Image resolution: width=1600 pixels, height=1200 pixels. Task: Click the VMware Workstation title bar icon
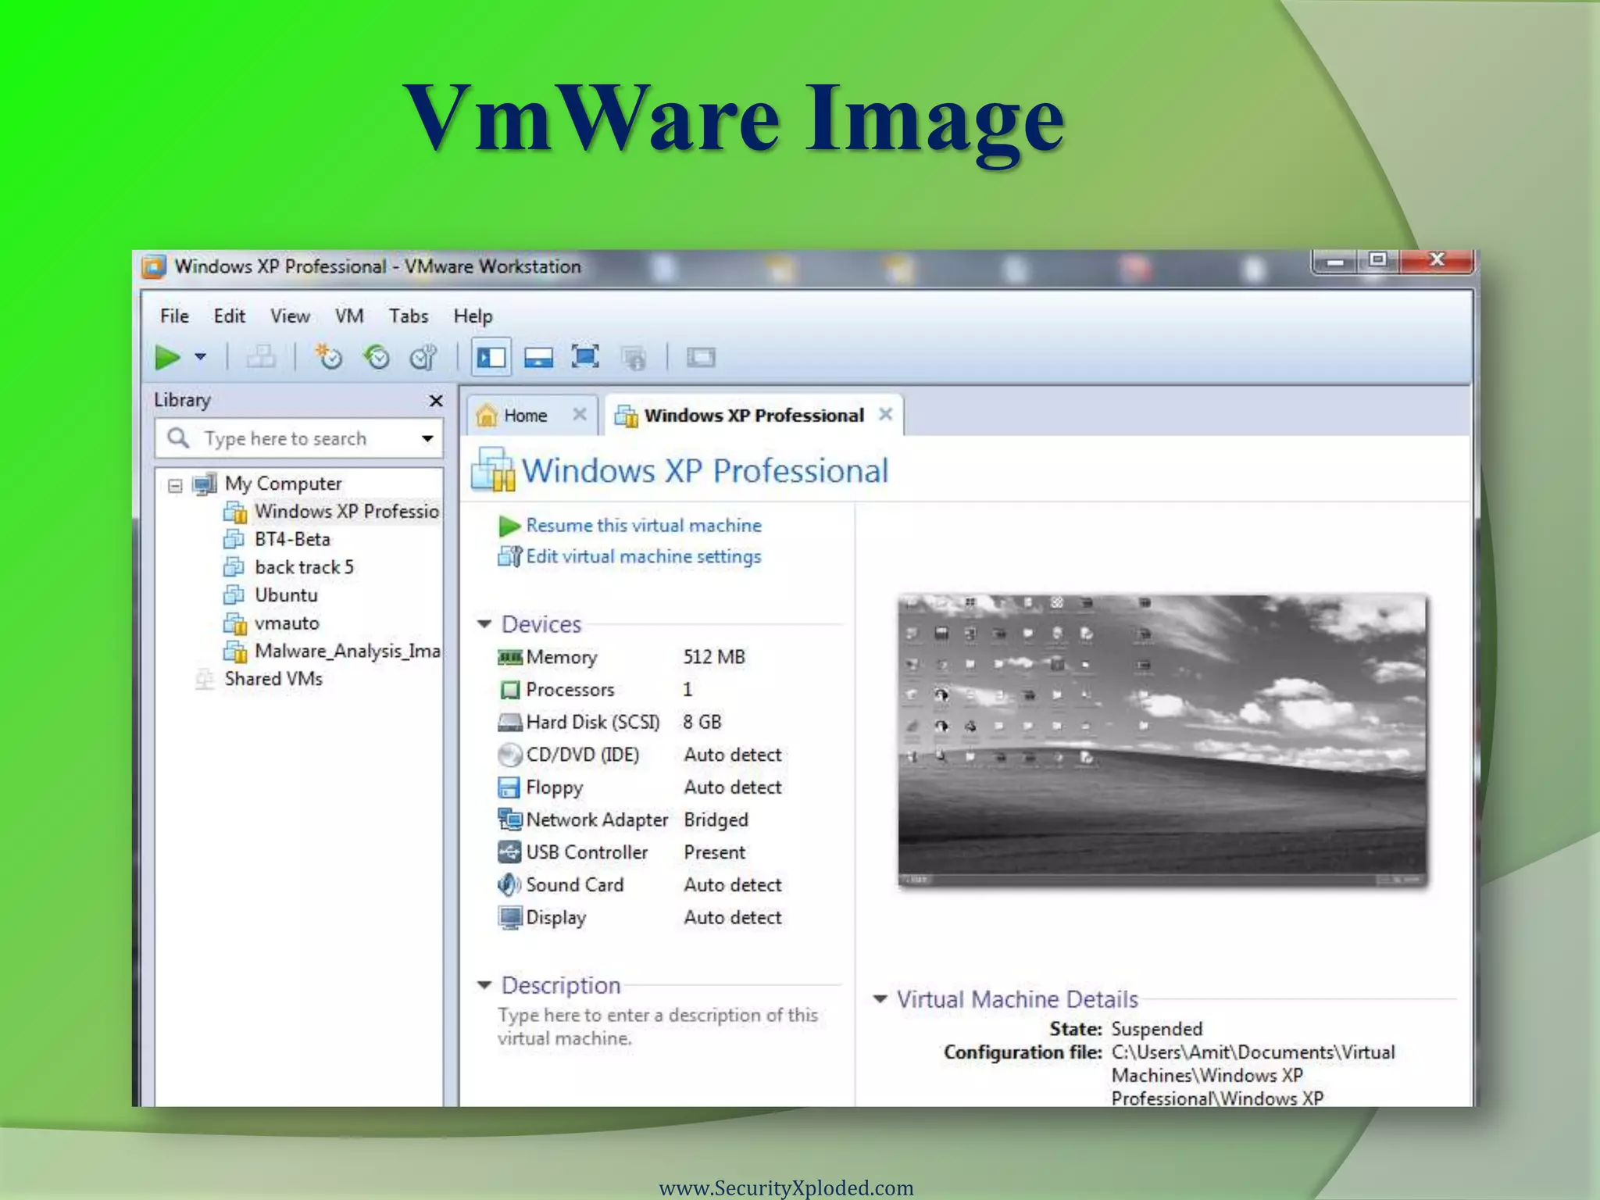154,267
